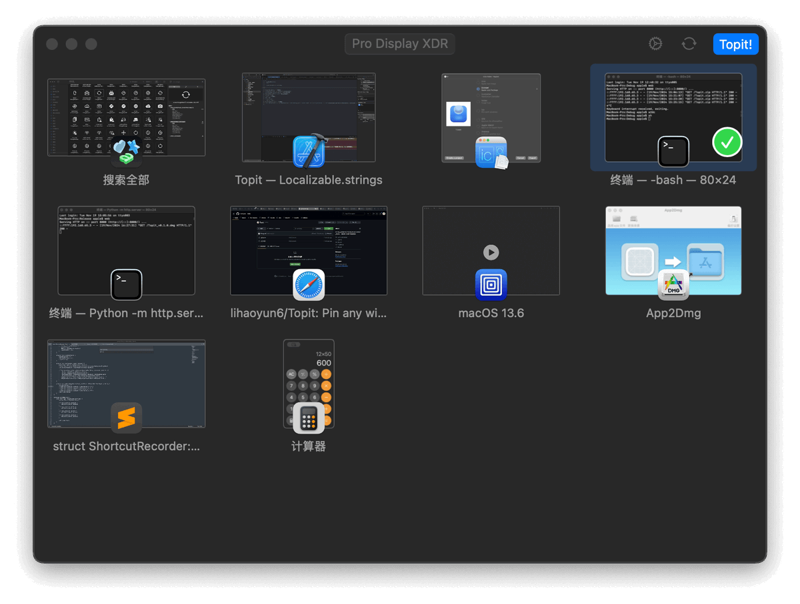Click the App2Dmg DMG app icon
Viewport: 800px width, 604px height.
pyautogui.click(x=673, y=285)
